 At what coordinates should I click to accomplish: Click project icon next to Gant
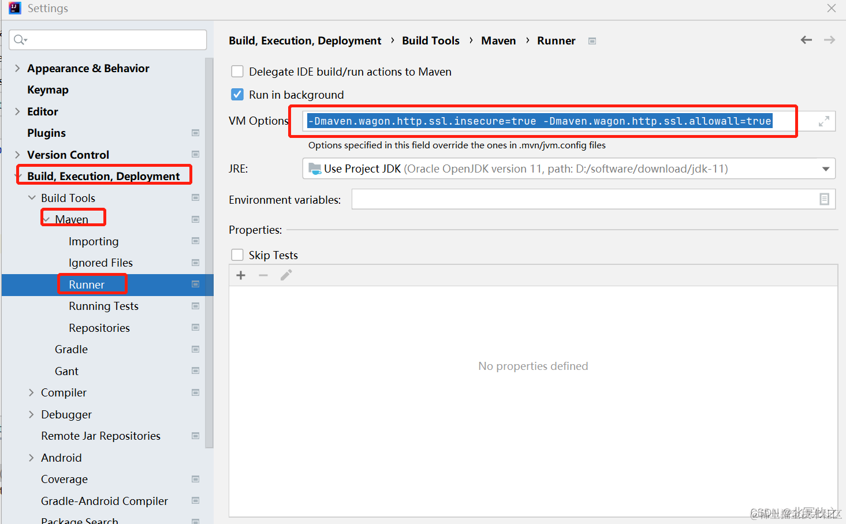pyautogui.click(x=195, y=370)
